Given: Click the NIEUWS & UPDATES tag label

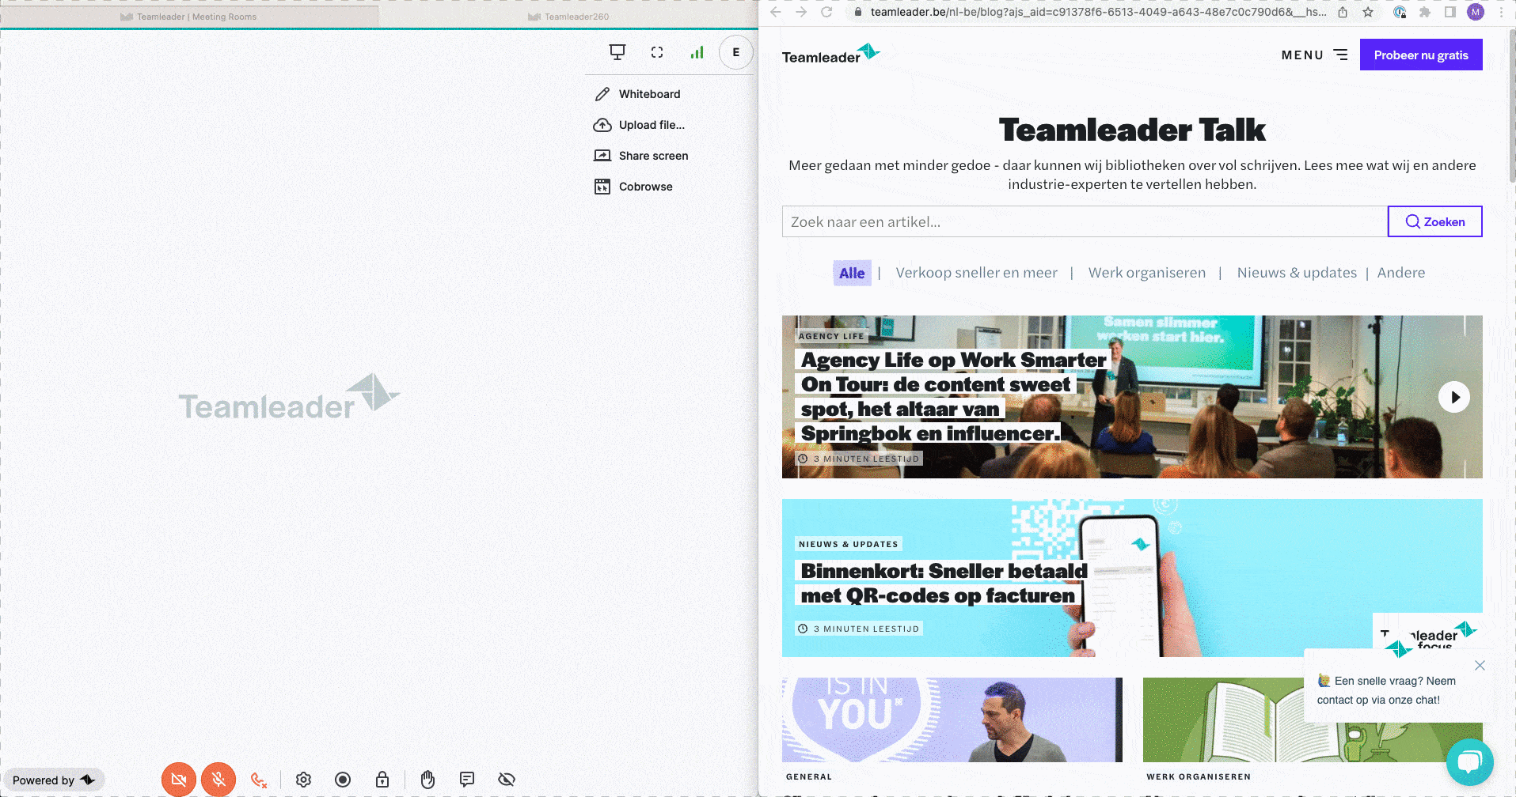Looking at the screenshot, I should pyautogui.click(x=849, y=544).
